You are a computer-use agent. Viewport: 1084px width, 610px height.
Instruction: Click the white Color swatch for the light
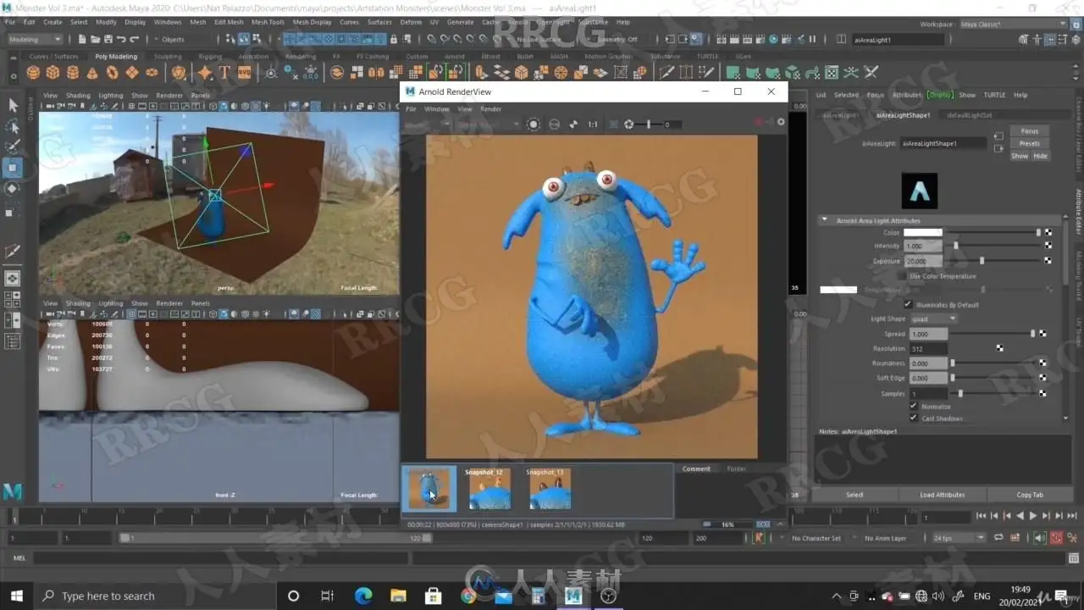(923, 232)
